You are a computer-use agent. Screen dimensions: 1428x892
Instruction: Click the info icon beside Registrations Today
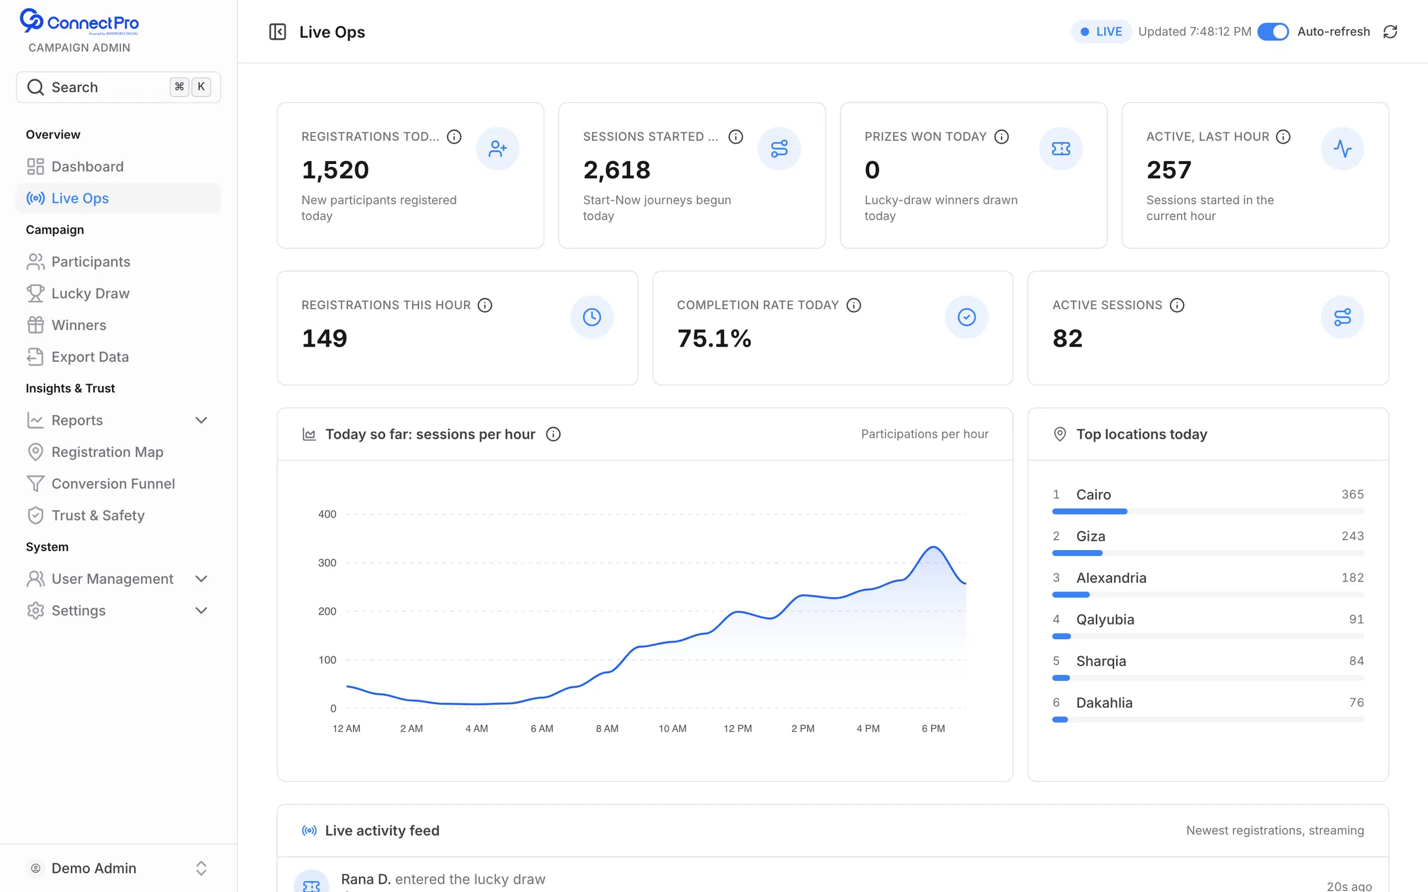454,137
